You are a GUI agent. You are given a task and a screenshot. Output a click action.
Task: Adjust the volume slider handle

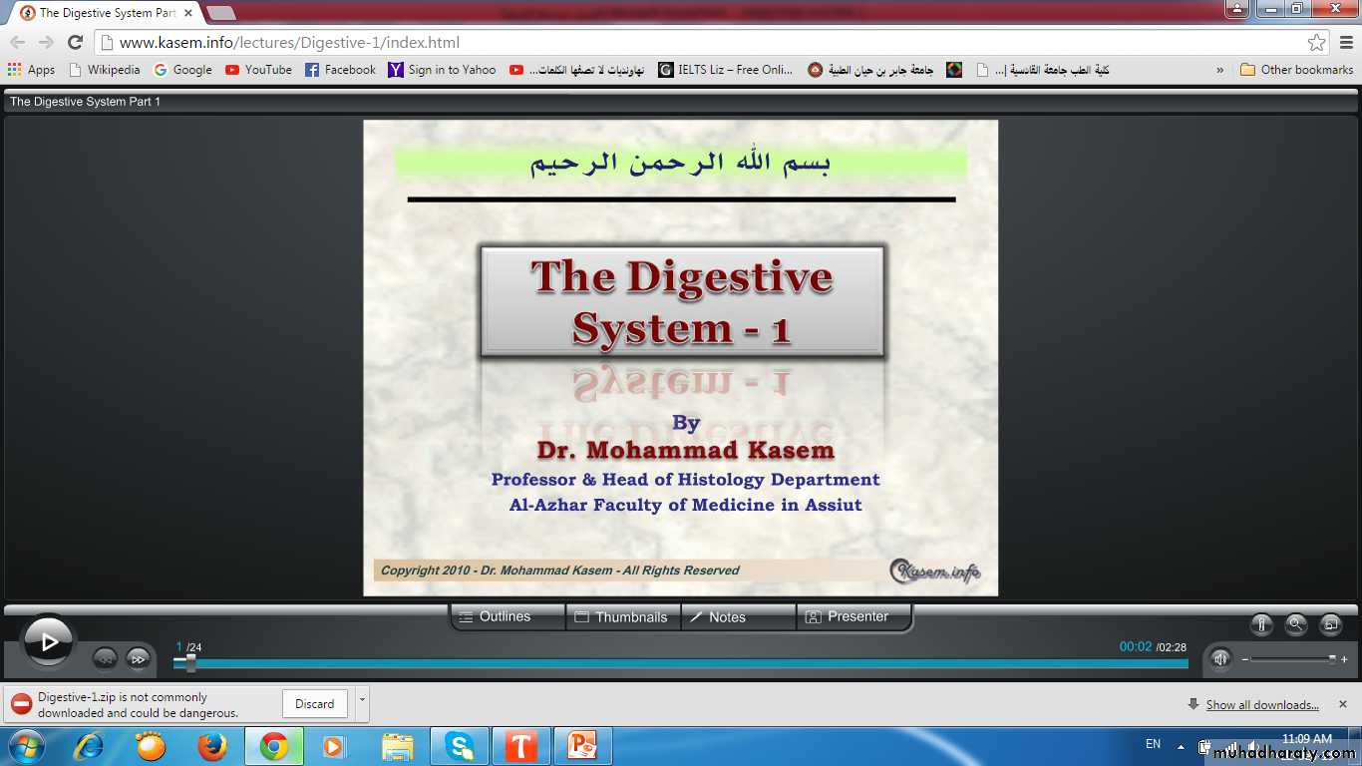[x=1332, y=659]
